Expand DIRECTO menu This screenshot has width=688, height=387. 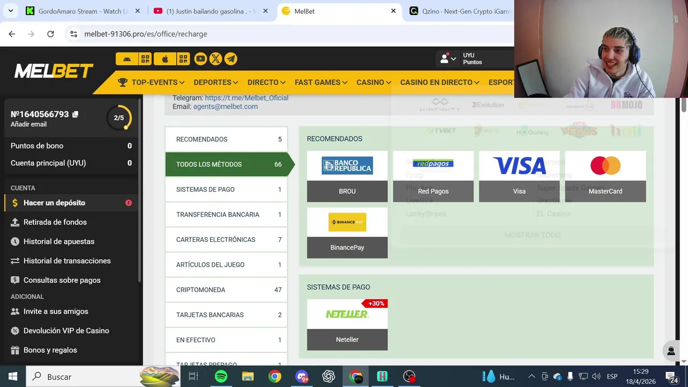tap(267, 82)
